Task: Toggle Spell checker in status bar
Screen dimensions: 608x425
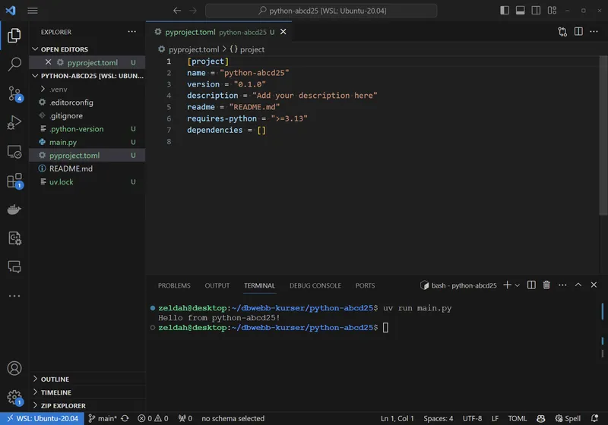Action: [568, 418]
